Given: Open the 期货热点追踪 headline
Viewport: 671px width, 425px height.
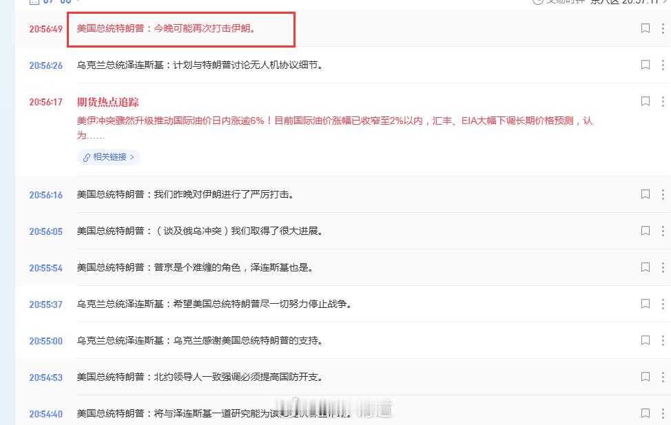Looking at the screenshot, I should coord(108,102).
